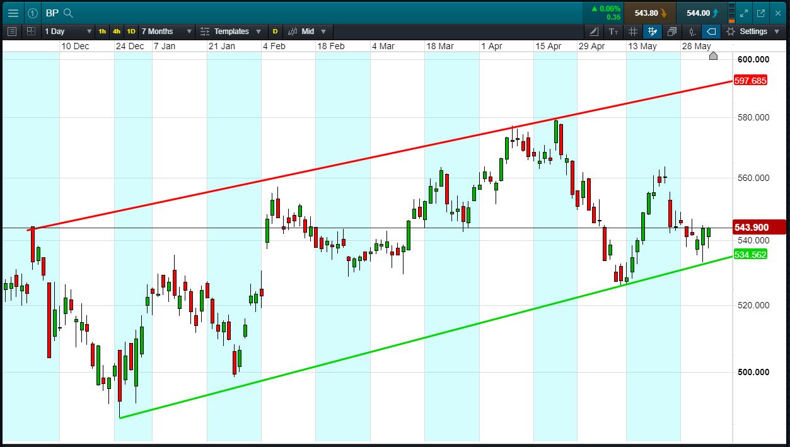Click the 560.000 price axis label
The height and width of the screenshot is (447, 790).
(x=753, y=178)
